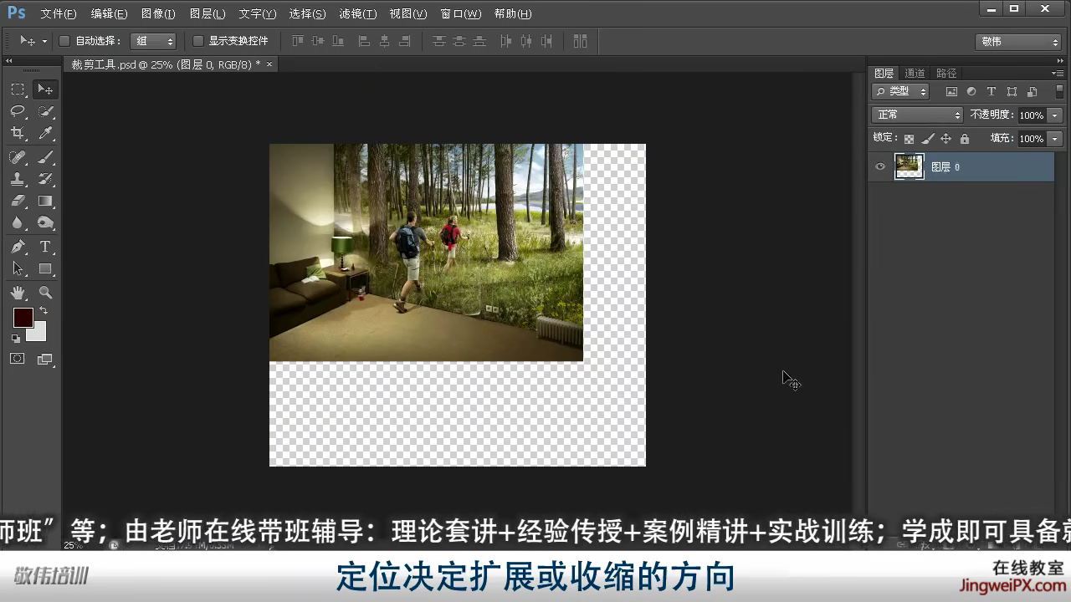Toggle the pixel layer filter
This screenshot has height=602, width=1071.
click(951, 92)
